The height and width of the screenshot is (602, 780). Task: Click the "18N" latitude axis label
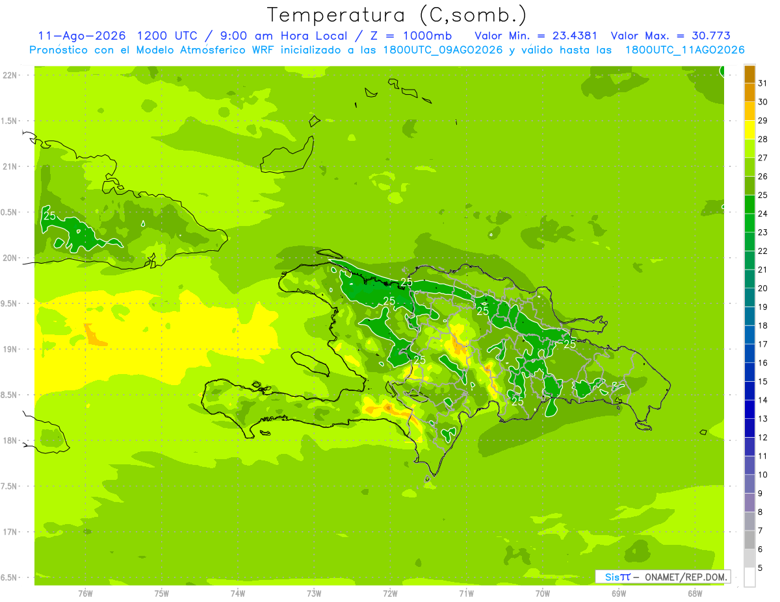[x=10, y=440]
